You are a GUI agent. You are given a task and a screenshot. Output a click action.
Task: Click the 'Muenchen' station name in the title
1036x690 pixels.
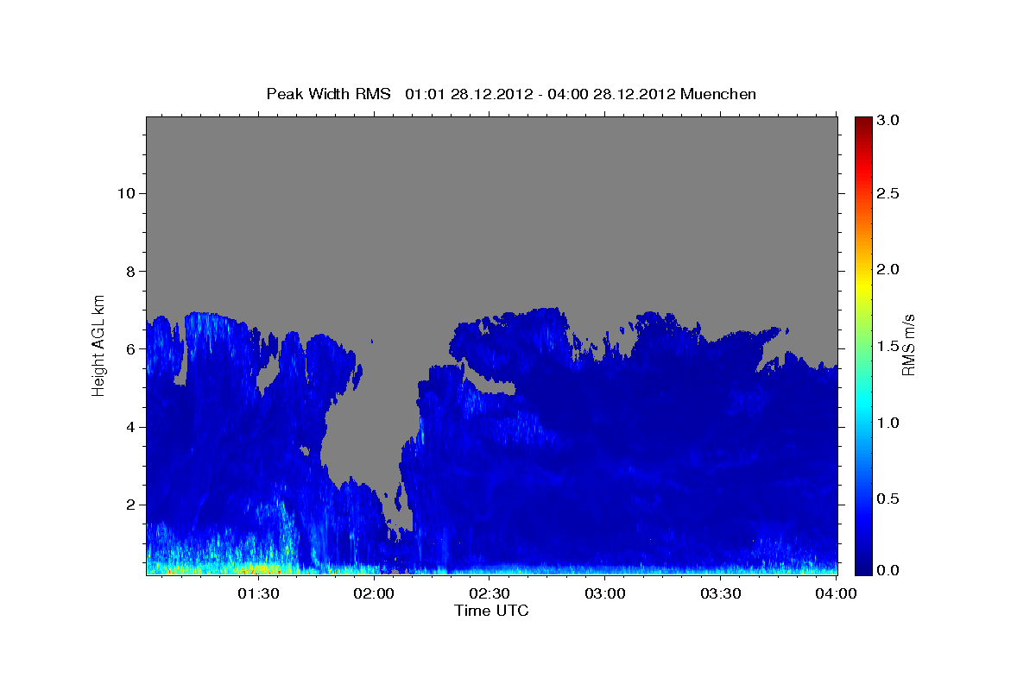718,94
